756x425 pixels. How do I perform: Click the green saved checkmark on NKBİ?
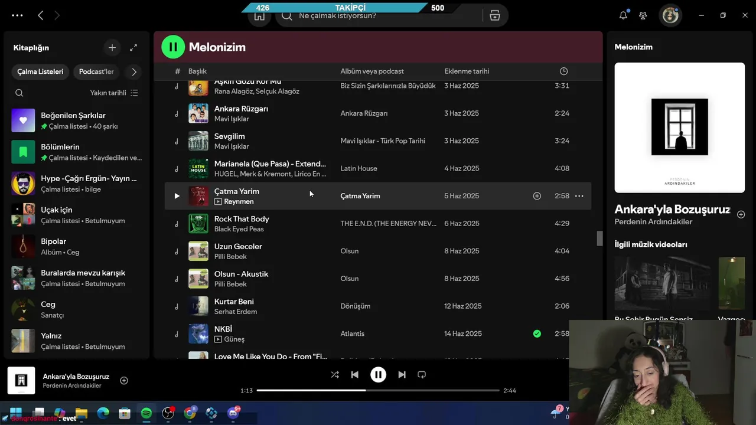537,334
